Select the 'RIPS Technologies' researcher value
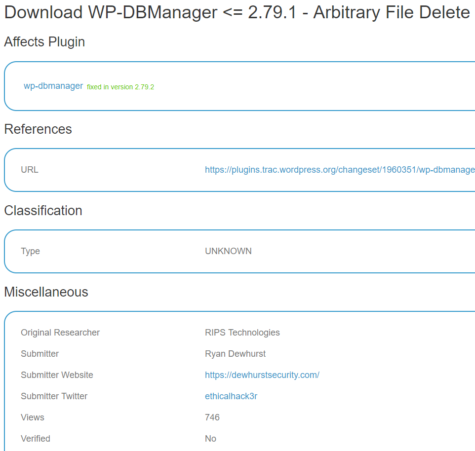 point(242,333)
